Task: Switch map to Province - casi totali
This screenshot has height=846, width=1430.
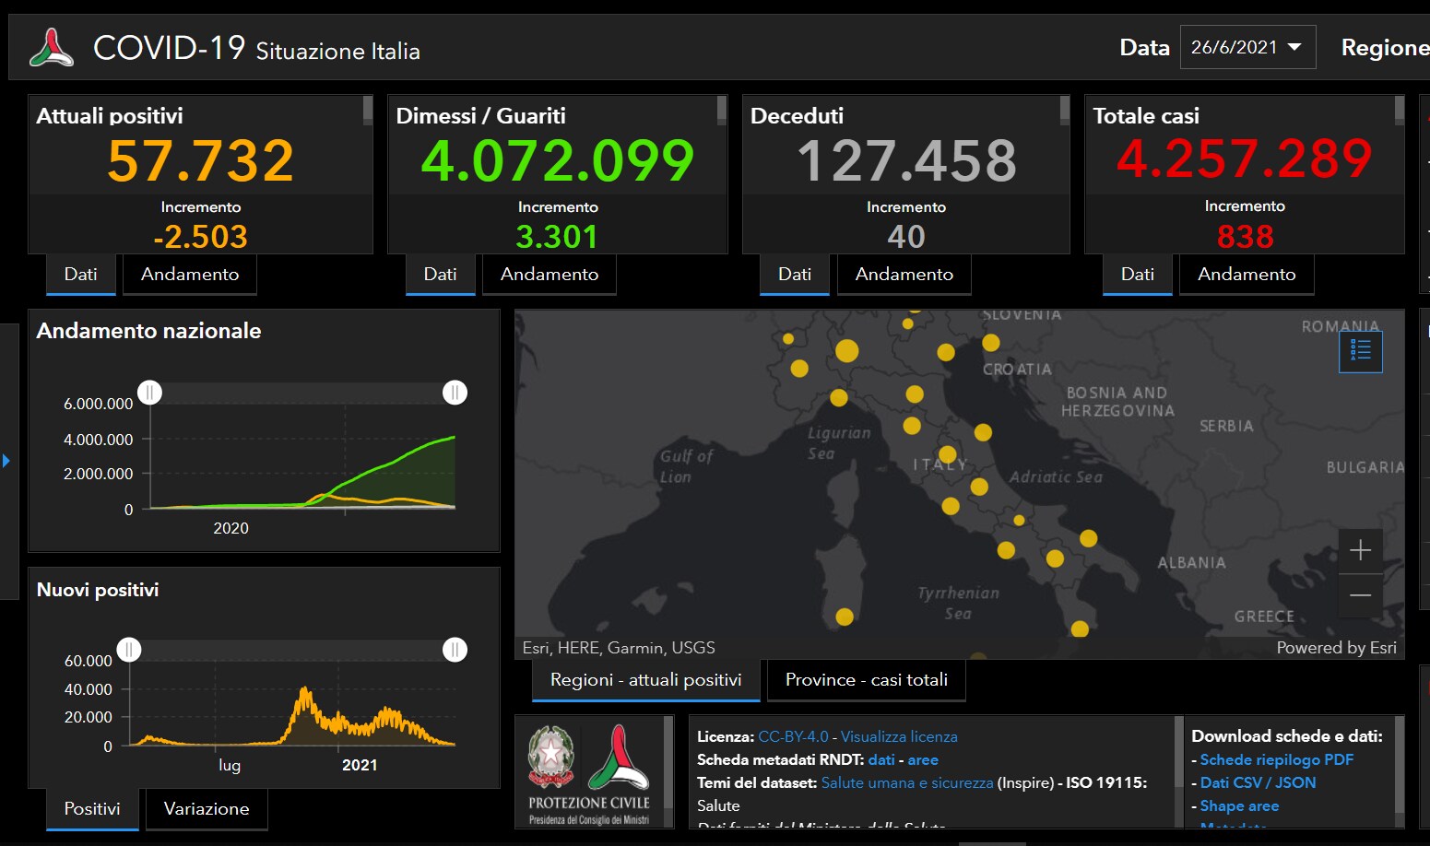Action: click(866, 680)
